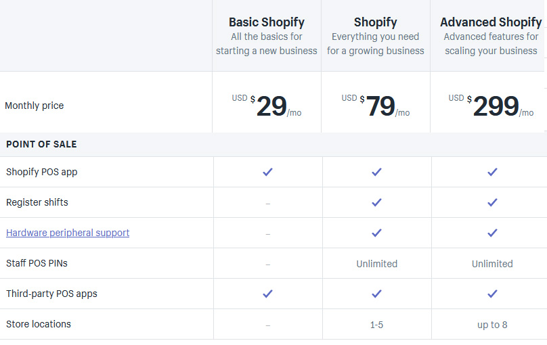Select the Advanced Shopify plan heading
Viewport: 547px width, 345px height.
coord(491,22)
